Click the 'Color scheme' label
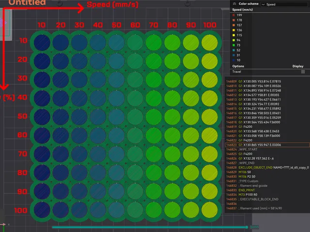 (x=248, y=4)
